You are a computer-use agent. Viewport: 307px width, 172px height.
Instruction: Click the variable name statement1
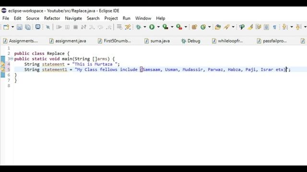(54, 70)
